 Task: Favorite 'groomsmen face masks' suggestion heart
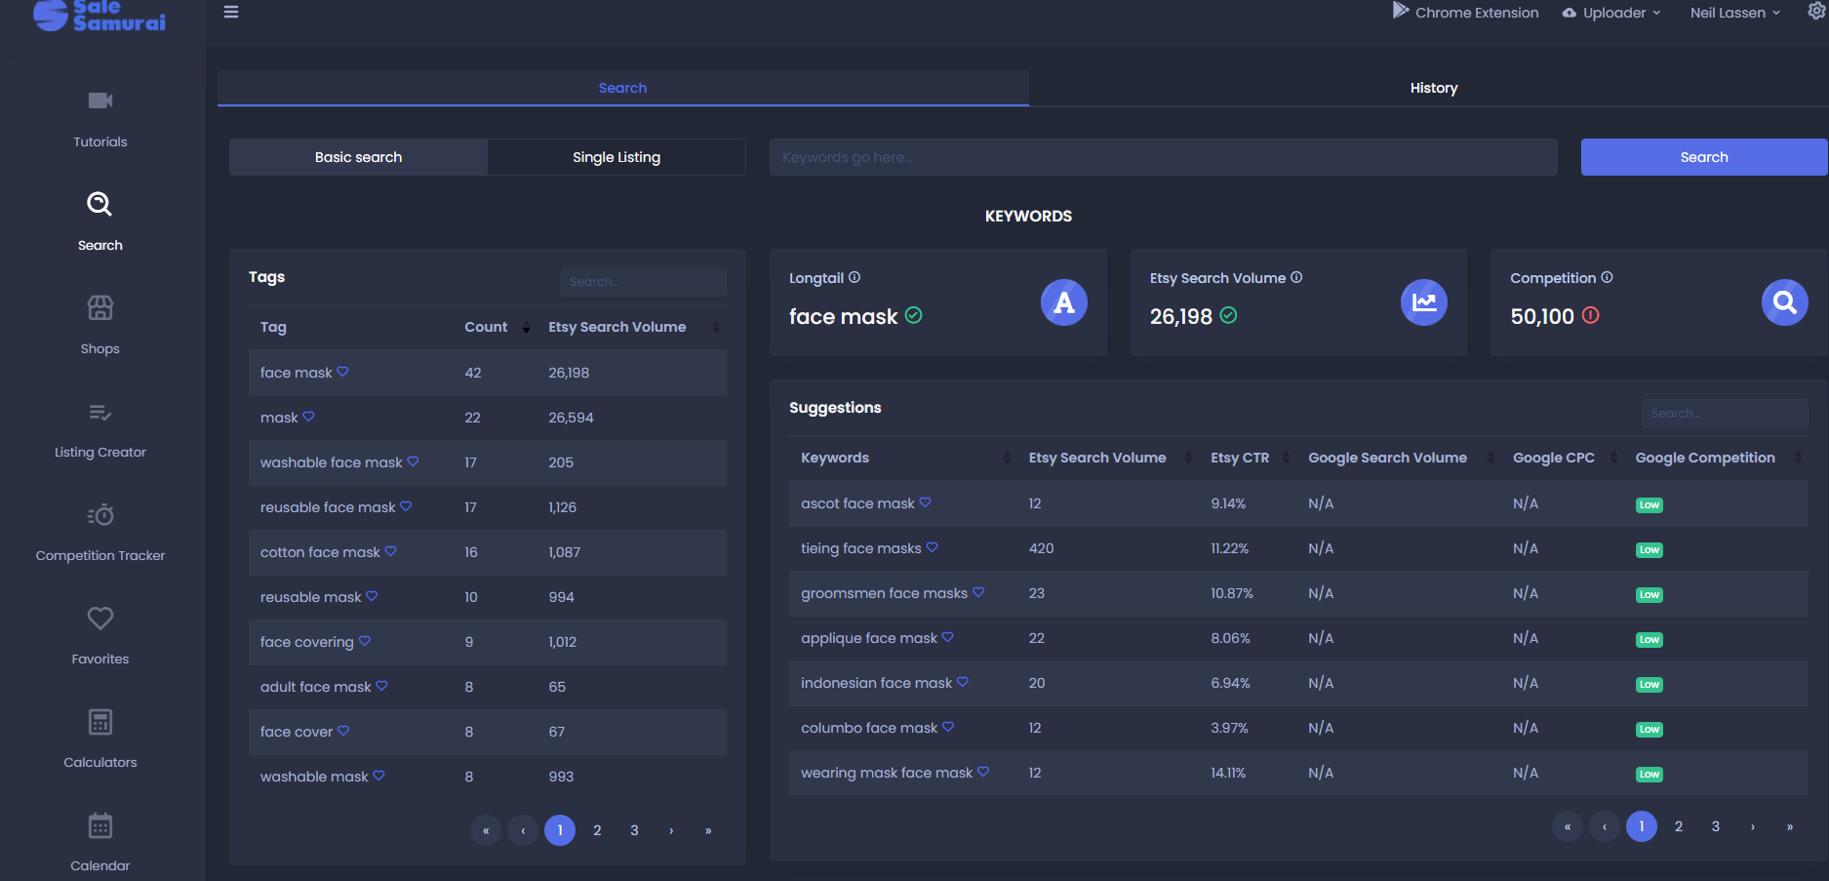pos(978,592)
